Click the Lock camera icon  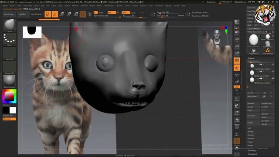click(x=237, y=82)
